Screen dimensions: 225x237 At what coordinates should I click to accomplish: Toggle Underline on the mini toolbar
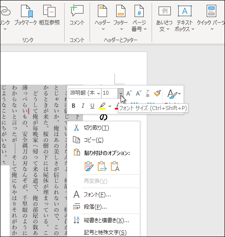pos(92,106)
